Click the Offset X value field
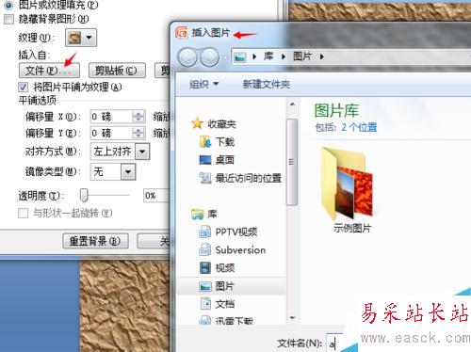The height and width of the screenshot is (352, 471). [x=111, y=117]
